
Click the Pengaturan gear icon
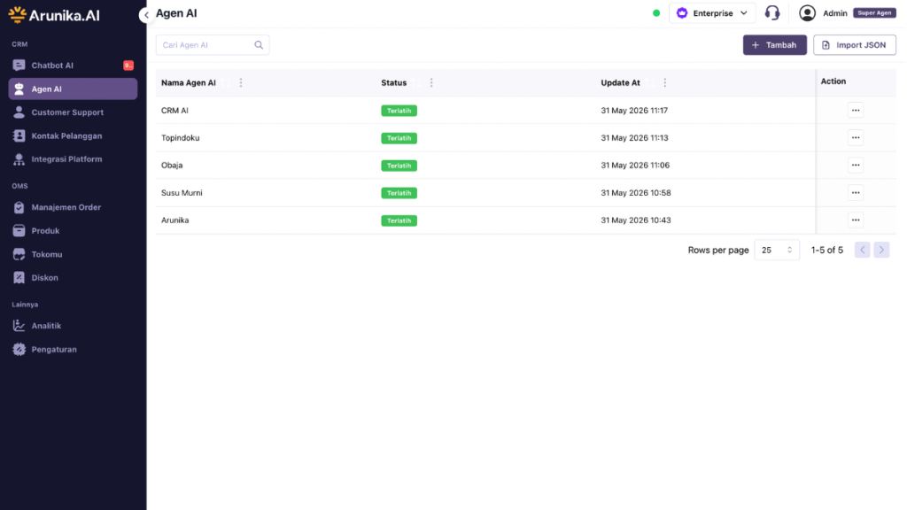click(19, 349)
